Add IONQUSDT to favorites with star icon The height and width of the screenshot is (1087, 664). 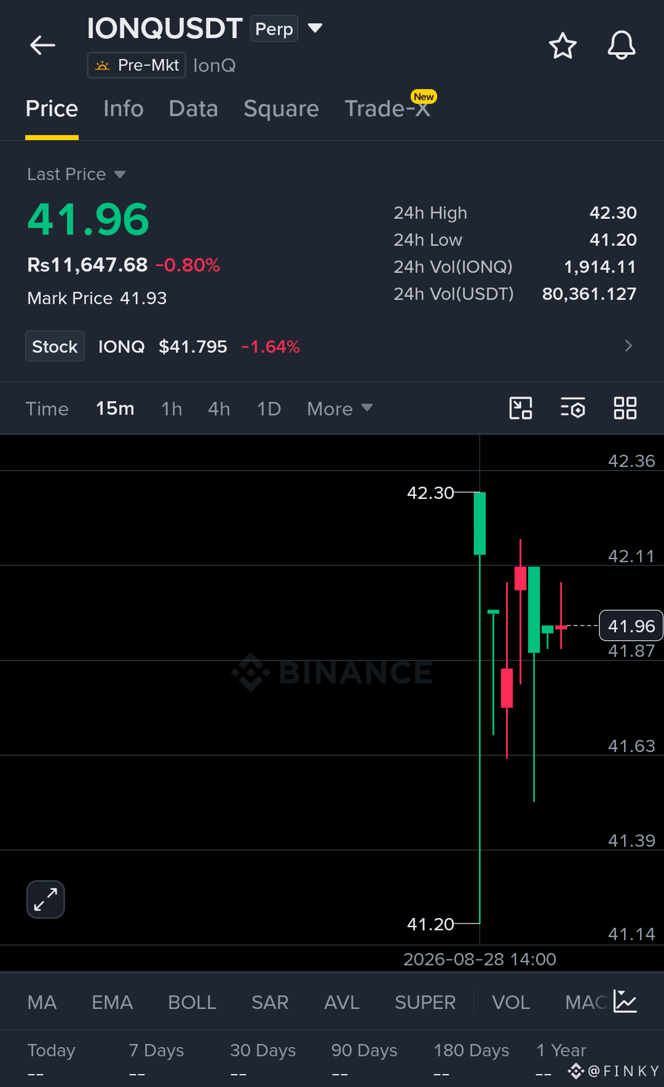pos(563,45)
